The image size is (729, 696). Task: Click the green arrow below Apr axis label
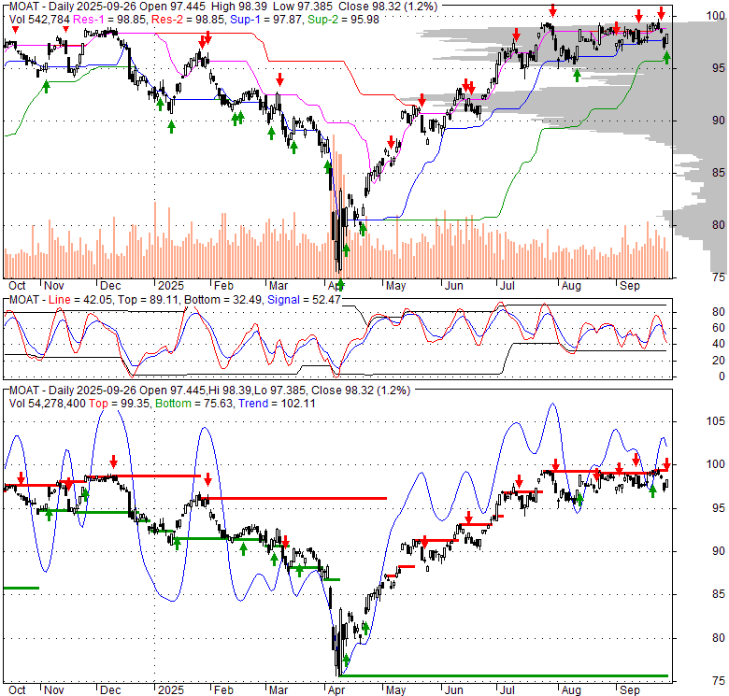point(340,285)
